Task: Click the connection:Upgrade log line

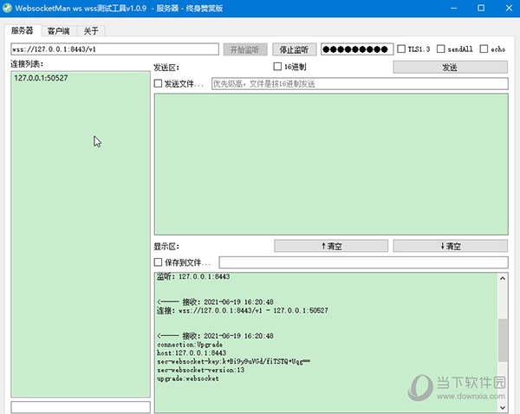Action: click(x=190, y=345)
